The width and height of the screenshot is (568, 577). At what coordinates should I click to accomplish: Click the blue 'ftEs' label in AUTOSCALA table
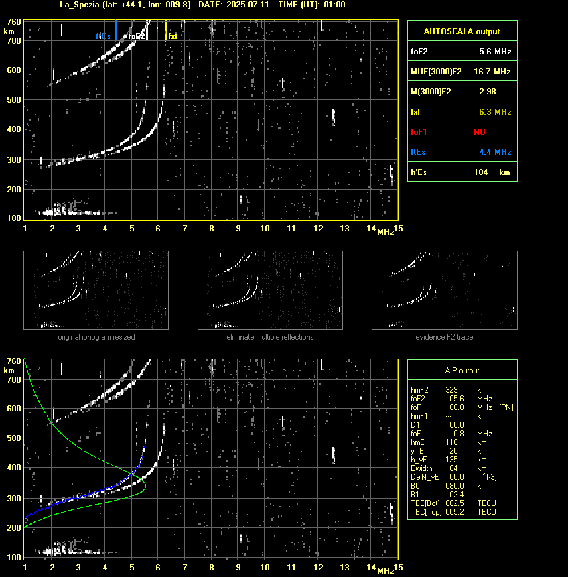point(418,152)
